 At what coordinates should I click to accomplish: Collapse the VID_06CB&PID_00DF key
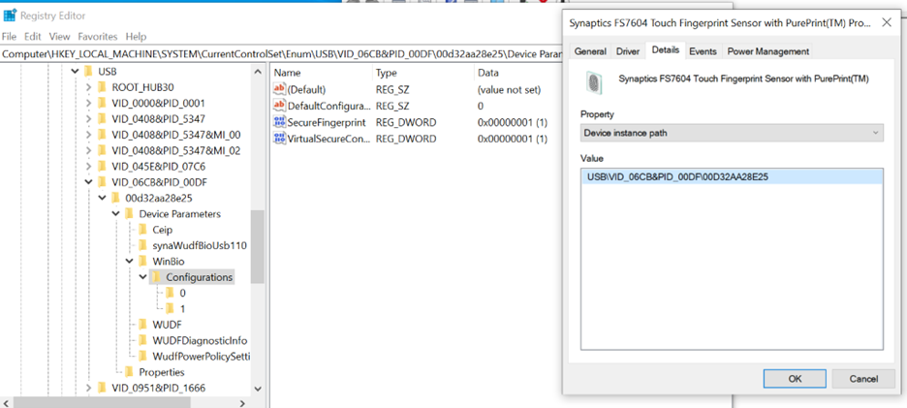coord(88,182)
